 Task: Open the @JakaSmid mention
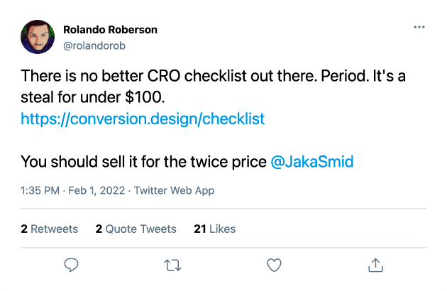coord(312,162)
